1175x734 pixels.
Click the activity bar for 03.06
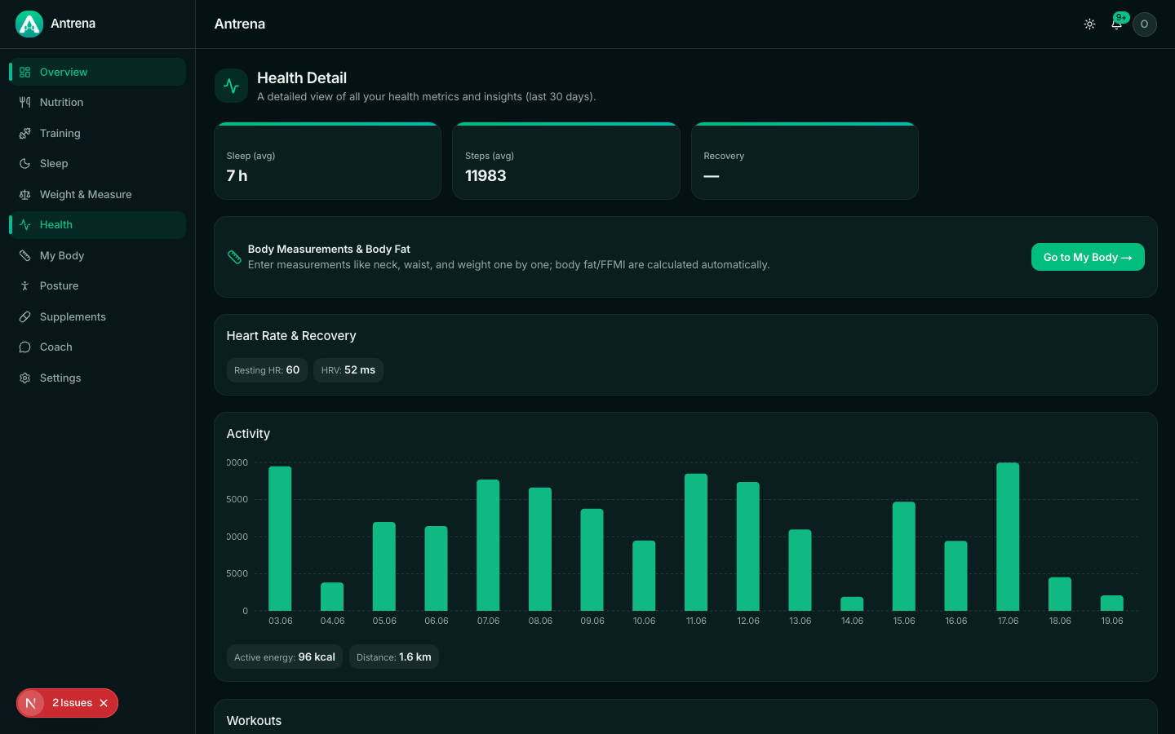(280, 538)
